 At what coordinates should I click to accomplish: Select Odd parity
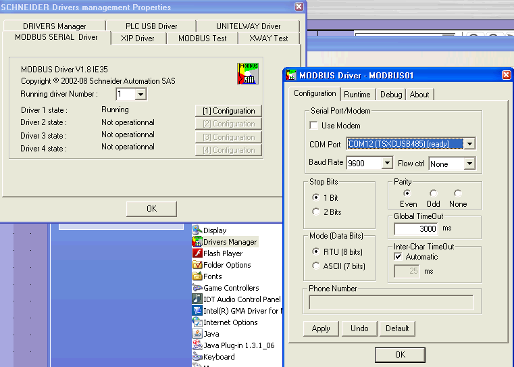point(434,193)
